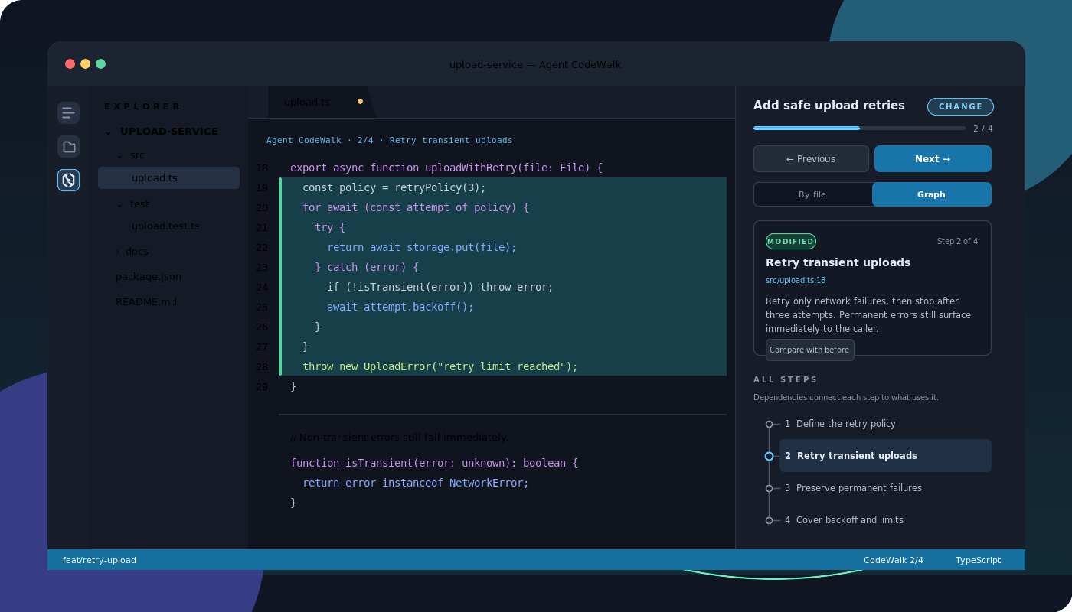Go to the Previous step
The height and width of the screenshot is (612, 1072).
[x=811, y=159]
